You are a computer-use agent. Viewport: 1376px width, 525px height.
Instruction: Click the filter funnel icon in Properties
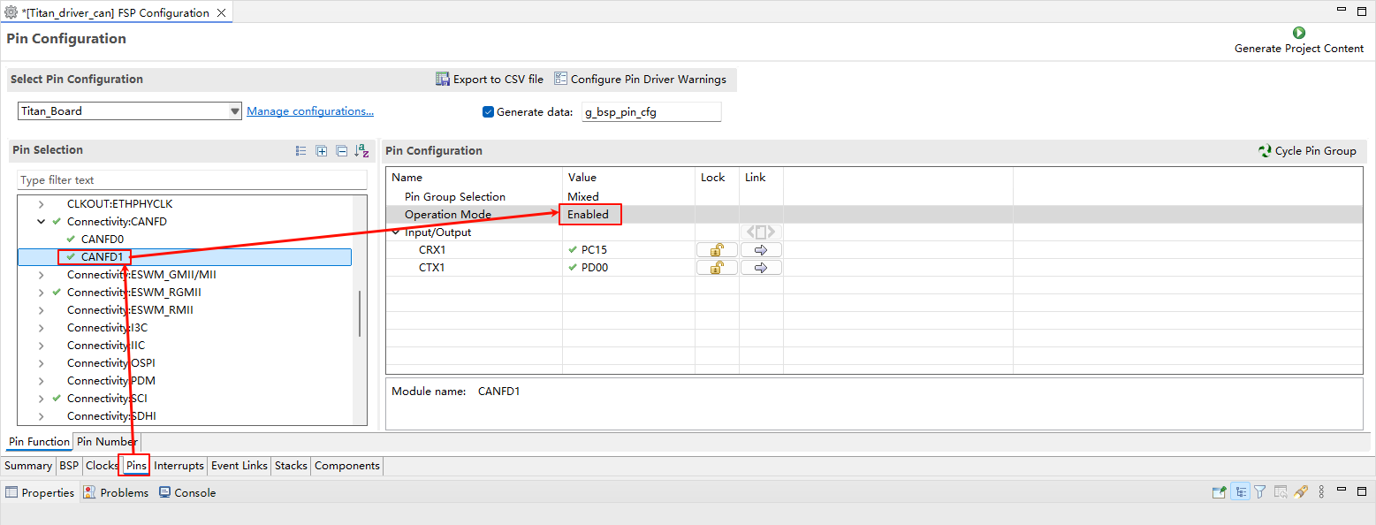(1260, 492)
